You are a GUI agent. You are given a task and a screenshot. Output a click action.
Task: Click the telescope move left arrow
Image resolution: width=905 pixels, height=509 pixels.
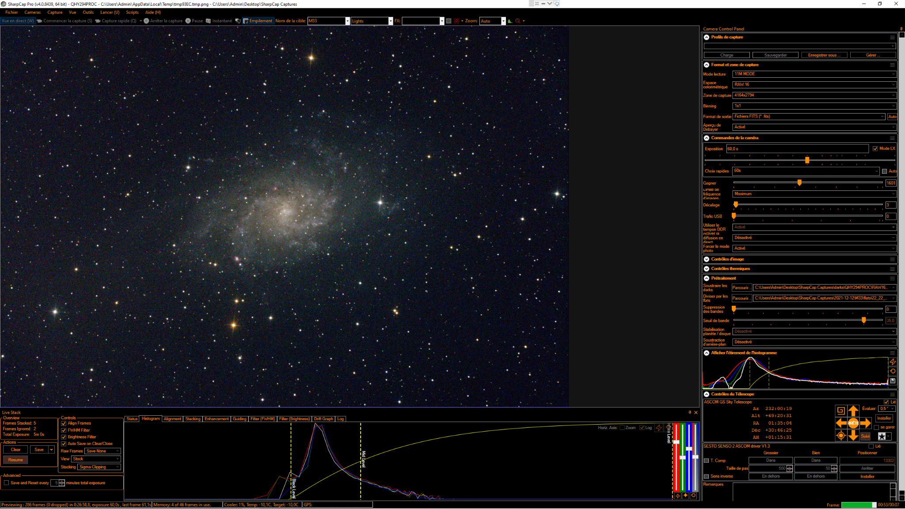[x=841, y=423]
